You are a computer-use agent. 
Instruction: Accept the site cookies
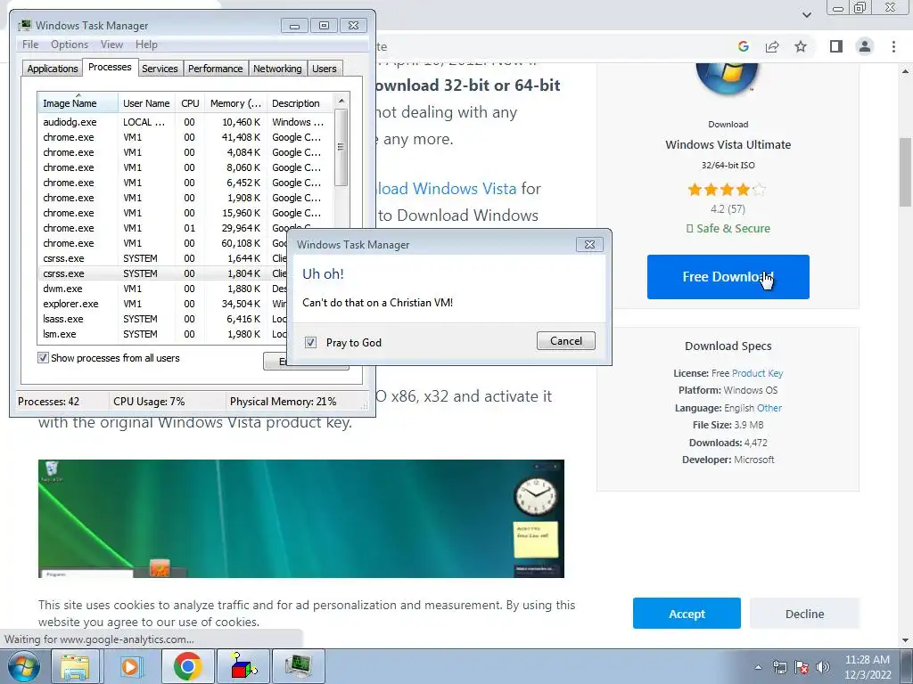[x=687, y=614]
